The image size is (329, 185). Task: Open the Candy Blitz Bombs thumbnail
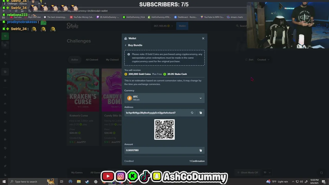[x=112, y=90]
